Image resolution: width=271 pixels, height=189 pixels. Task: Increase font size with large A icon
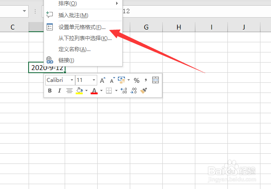[x=103, y=80]
